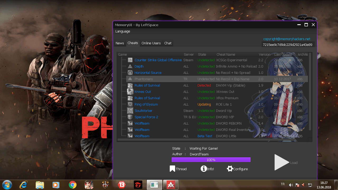This screenshot has width=338, height=190.
Task: Open the Action Center flag tray icon
Action: point(297,185)
